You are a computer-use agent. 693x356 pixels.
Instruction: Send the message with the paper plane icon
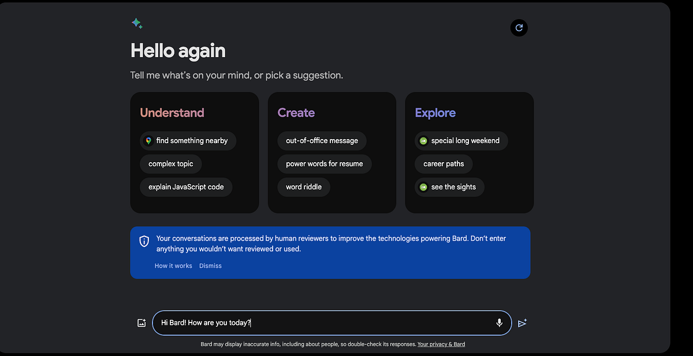523,323
